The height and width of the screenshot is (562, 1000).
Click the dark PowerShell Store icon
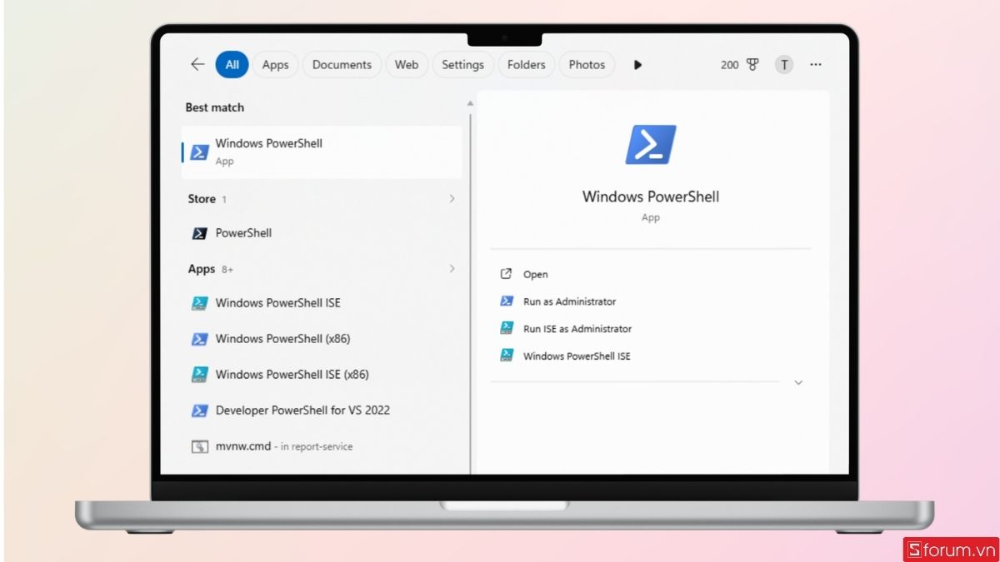tap(199, 233)
